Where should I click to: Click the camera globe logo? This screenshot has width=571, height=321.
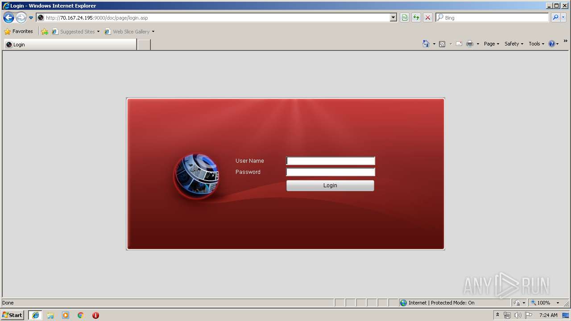coord(197,176)
